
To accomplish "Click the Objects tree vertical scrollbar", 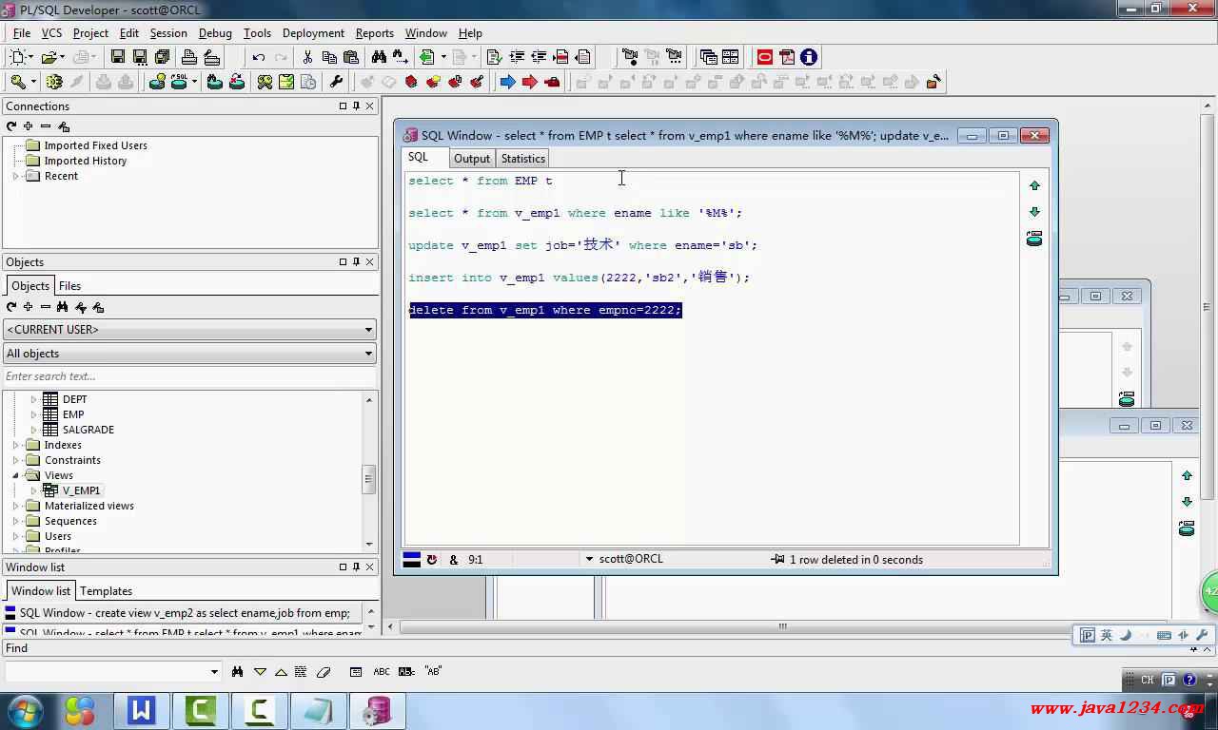I will click(x=369, y=471).
